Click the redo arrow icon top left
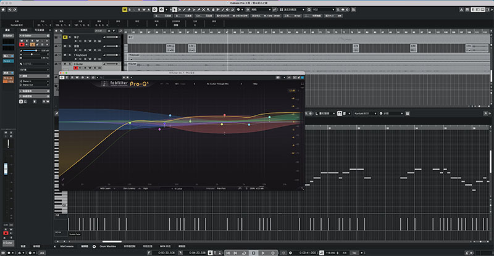The image size is (494, 256). point(15,9)
